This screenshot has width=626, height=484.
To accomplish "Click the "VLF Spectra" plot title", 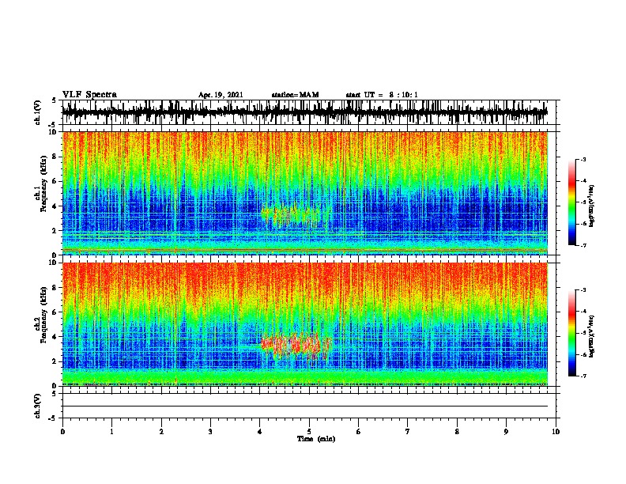I will [89, 94].
